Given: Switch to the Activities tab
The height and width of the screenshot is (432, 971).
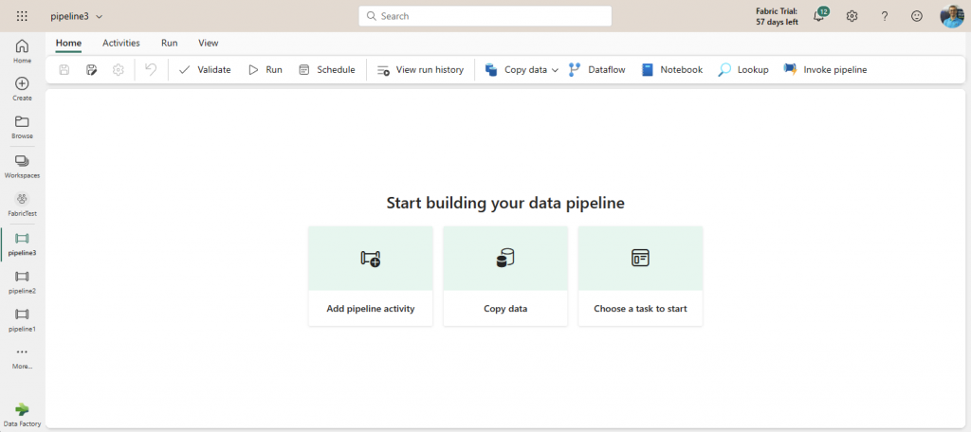Looking at the screenshot, I should (x=120, y=43).
